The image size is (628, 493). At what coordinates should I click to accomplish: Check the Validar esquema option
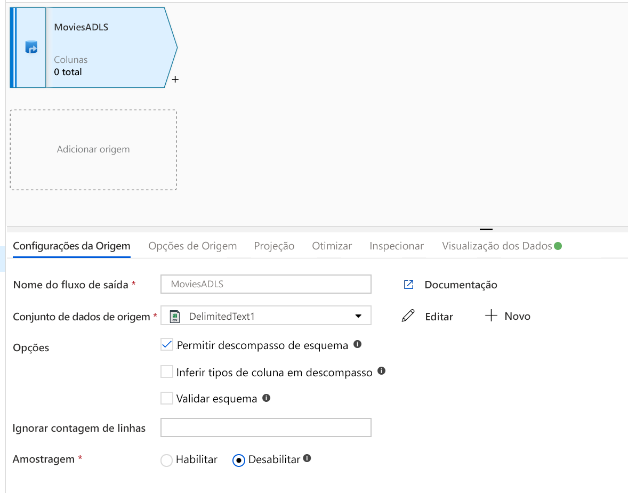(166, 398)
